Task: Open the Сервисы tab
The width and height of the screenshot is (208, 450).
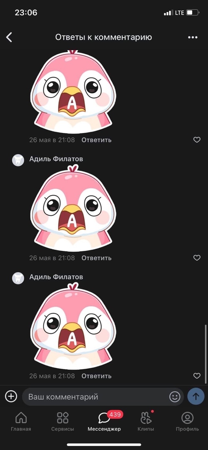Action: pyautogui.click(x=63, y=422)
